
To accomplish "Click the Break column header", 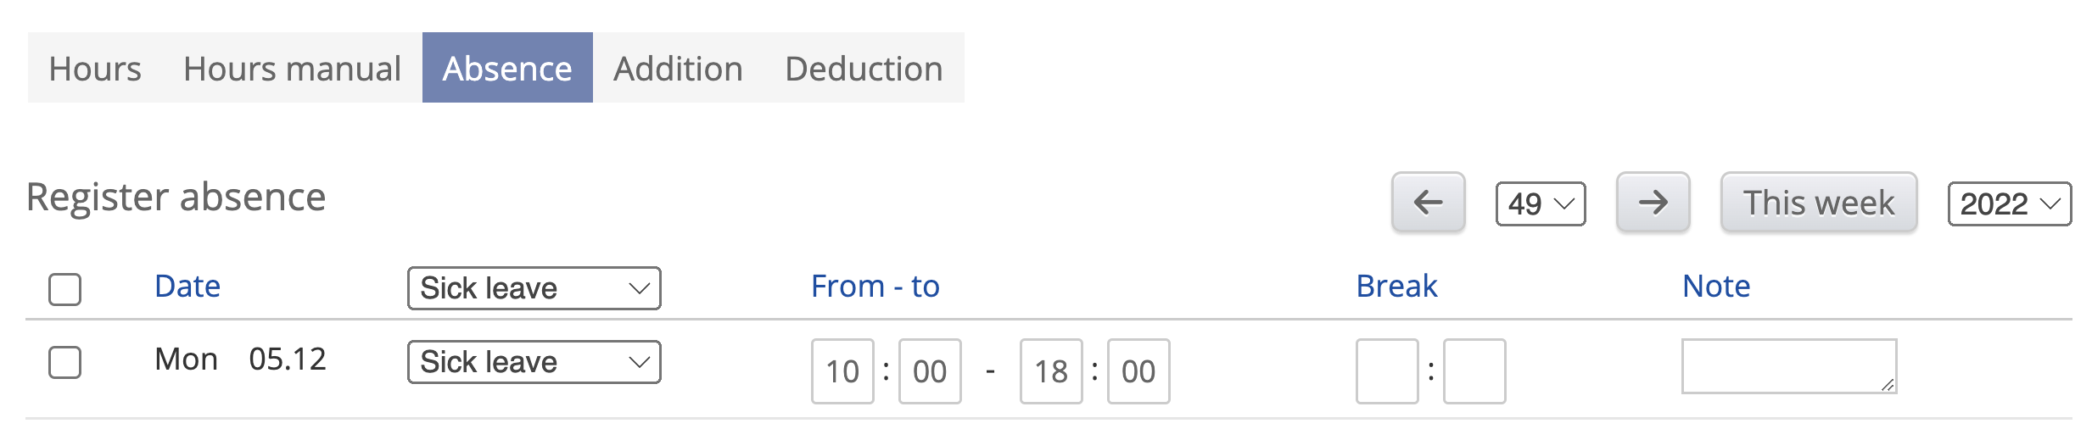I will click(1396, 287).
